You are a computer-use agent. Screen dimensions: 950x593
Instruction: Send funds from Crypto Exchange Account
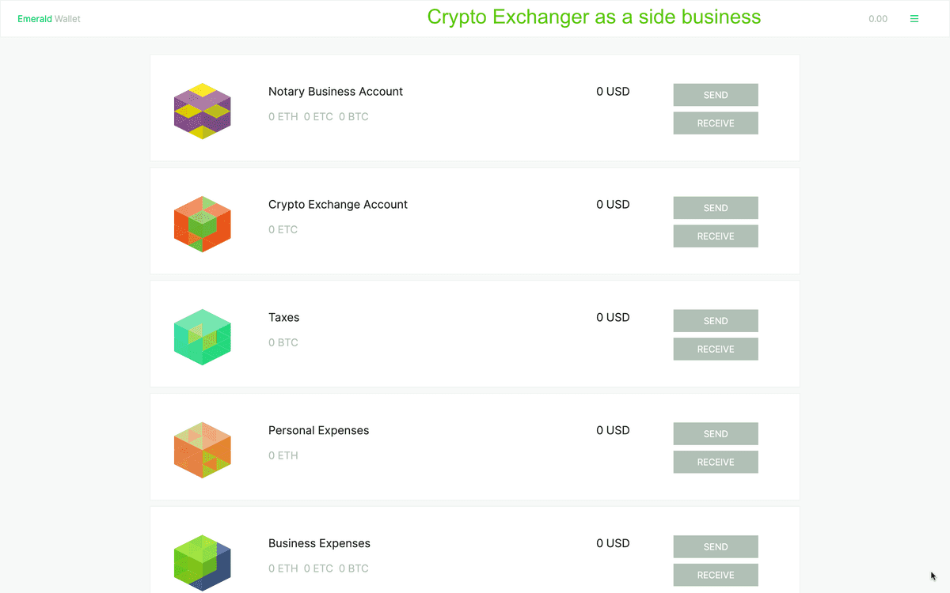click(715, 207)
